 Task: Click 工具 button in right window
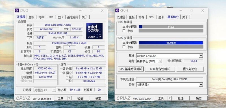(x=161, y=98)
